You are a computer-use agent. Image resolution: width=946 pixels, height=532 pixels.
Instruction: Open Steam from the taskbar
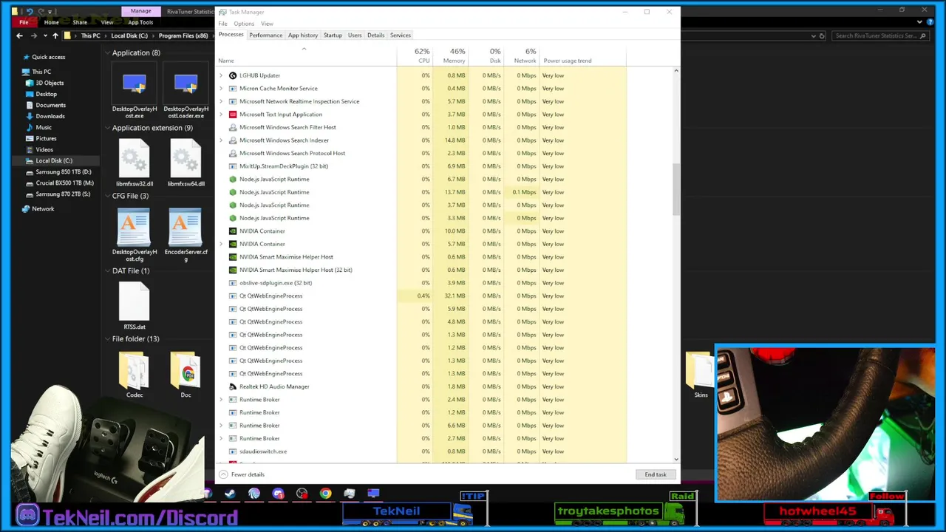(x=231, y=494)
